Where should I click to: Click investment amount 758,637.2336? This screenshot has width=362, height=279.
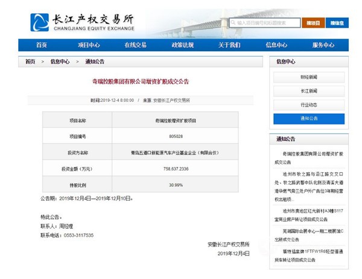[176, 169]
